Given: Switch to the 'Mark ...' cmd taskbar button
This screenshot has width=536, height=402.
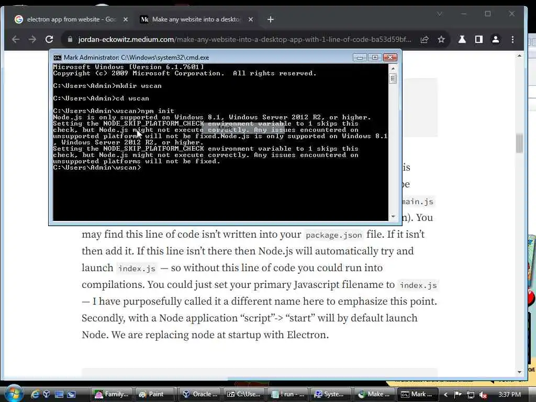Looking at the screenshot, I should 417,394.
